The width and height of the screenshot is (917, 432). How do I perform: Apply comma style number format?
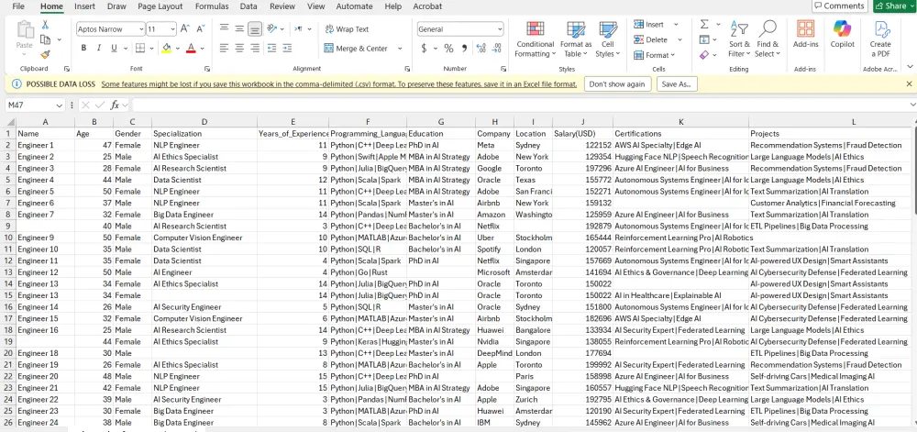click(x=464, y=48)
